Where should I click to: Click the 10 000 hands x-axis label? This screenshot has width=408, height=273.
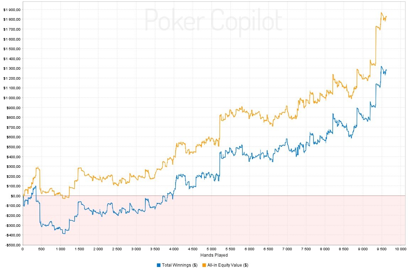(399, 249)
